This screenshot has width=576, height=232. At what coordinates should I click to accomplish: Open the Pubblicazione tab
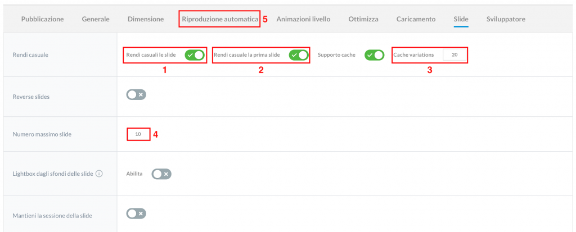42,19
